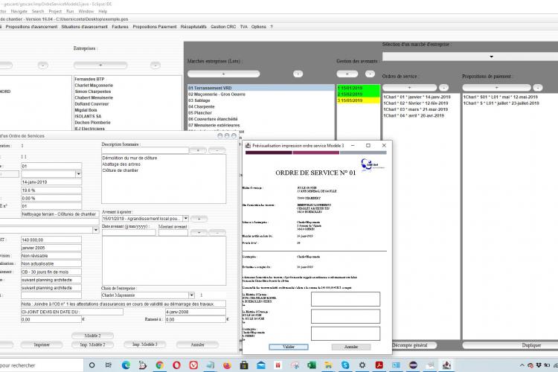Click the Date avenant input field

pos(129,233)
